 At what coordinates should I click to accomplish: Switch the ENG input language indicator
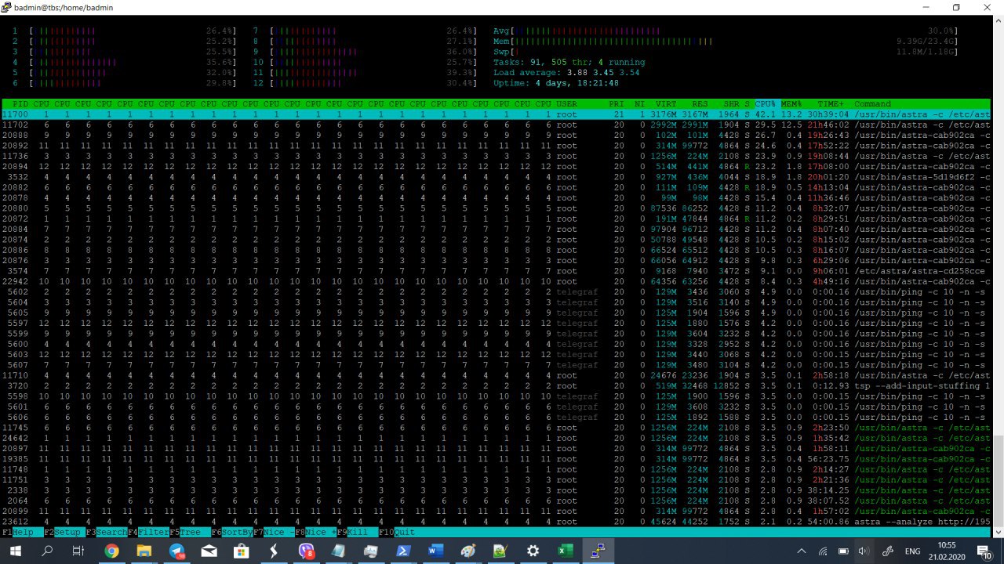(912, 551)
